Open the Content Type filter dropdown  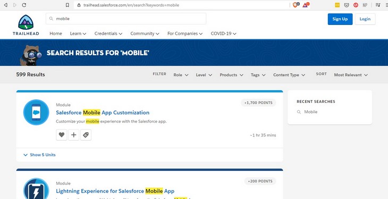pos(289,75)
